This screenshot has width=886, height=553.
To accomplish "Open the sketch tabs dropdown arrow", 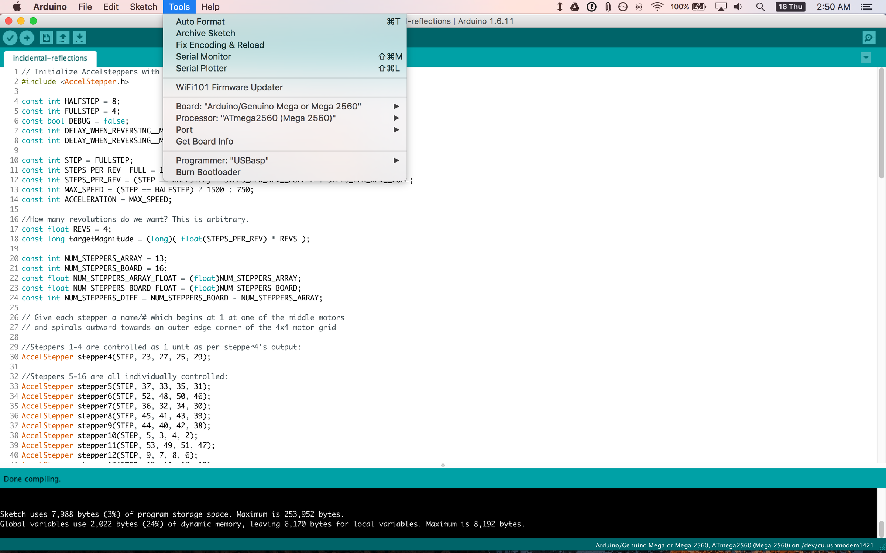I will [865, 57].
